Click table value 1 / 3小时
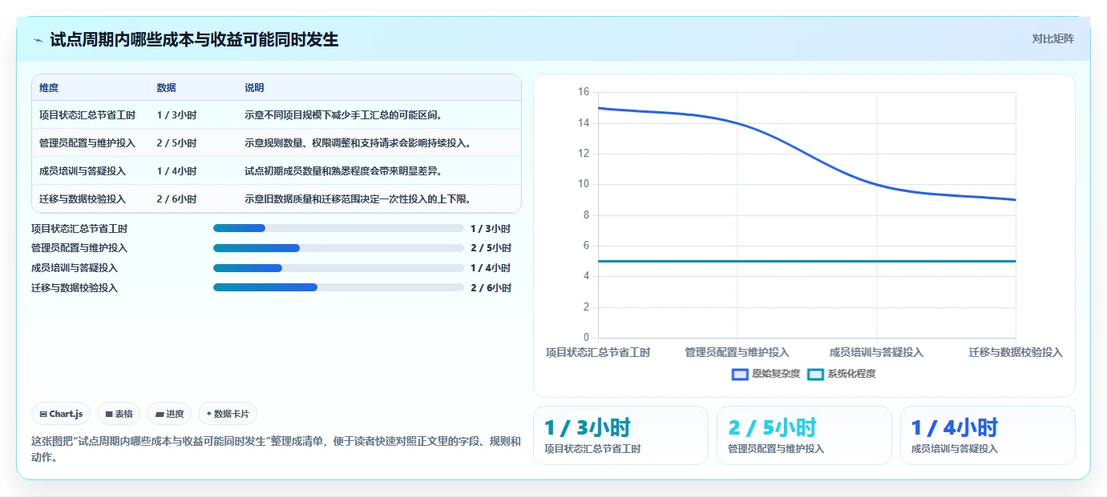Screen dimensions: 1107x497 coord(176,115)
